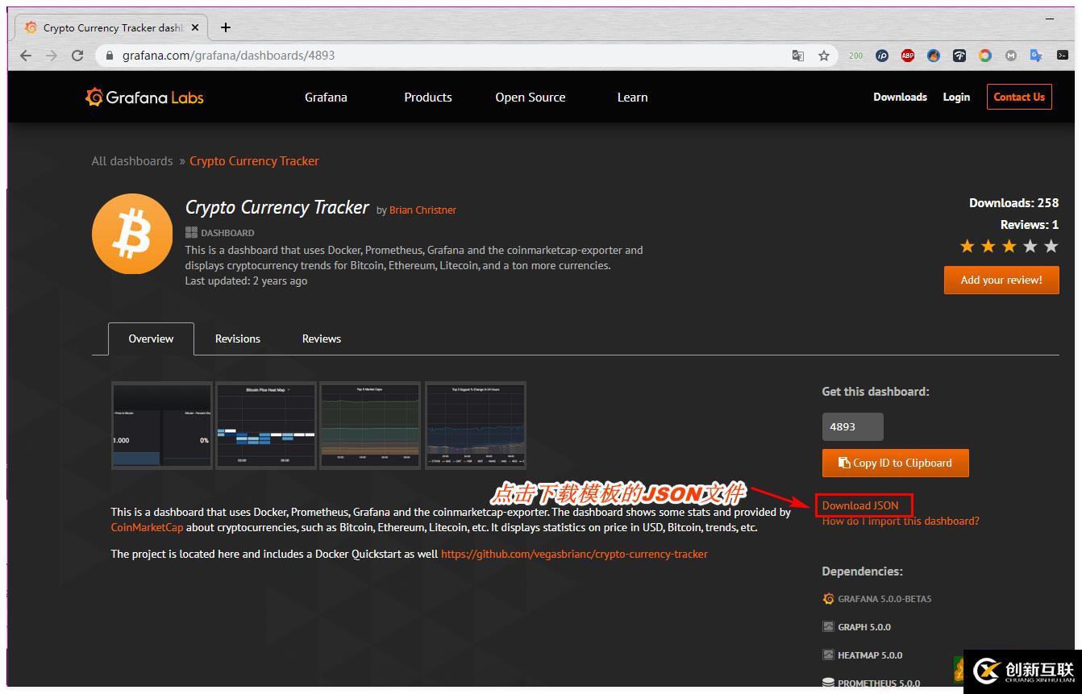The image size is (1082, 694).
Task: Close the Crypto Currency Tracker tab
Action: pyautogui.click(x=194, y=27)
